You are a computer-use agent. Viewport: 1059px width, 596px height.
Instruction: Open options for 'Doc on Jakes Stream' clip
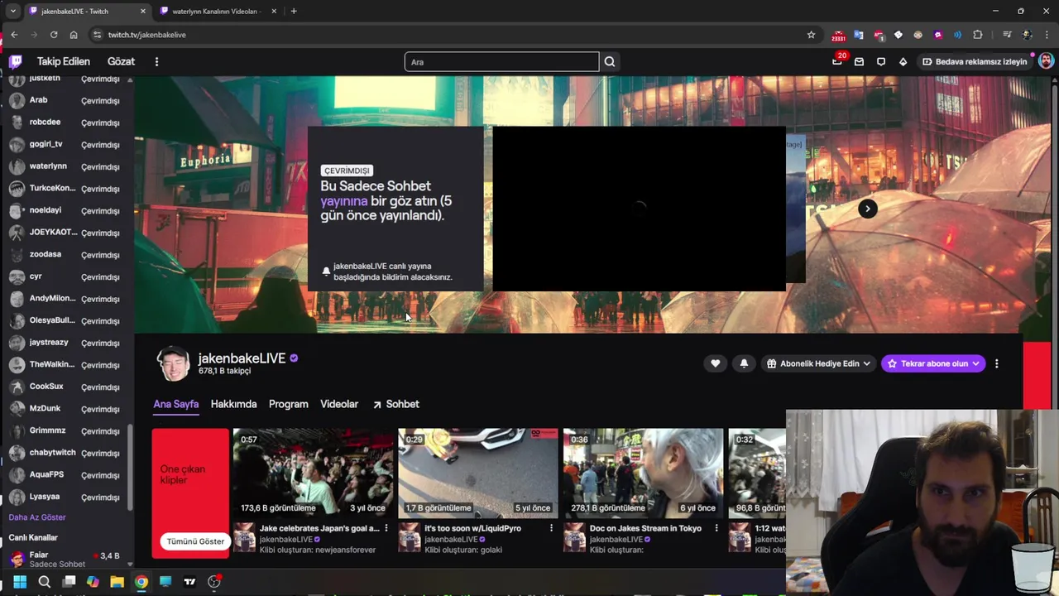coord(716,528)
